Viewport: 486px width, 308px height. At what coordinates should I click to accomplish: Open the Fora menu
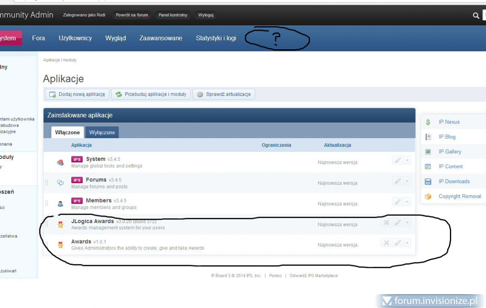point(38,38)
